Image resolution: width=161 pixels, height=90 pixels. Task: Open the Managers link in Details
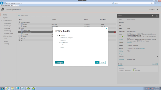121,54
